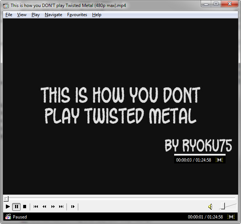
Task: Click the fast-forward (increase speed) button
Action: [53, 207]
